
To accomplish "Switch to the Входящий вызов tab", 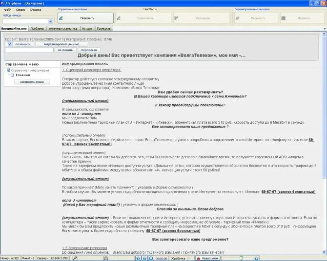I will [14, 29].
